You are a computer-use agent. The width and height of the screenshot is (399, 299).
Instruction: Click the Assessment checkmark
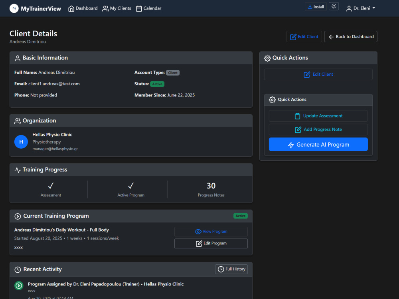point(51,186)
